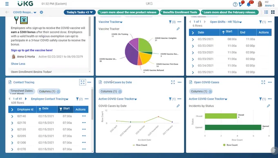Open the Benefits Enrollment Tools pill
This screenshot has height=158, width=278.
(180, 12)
